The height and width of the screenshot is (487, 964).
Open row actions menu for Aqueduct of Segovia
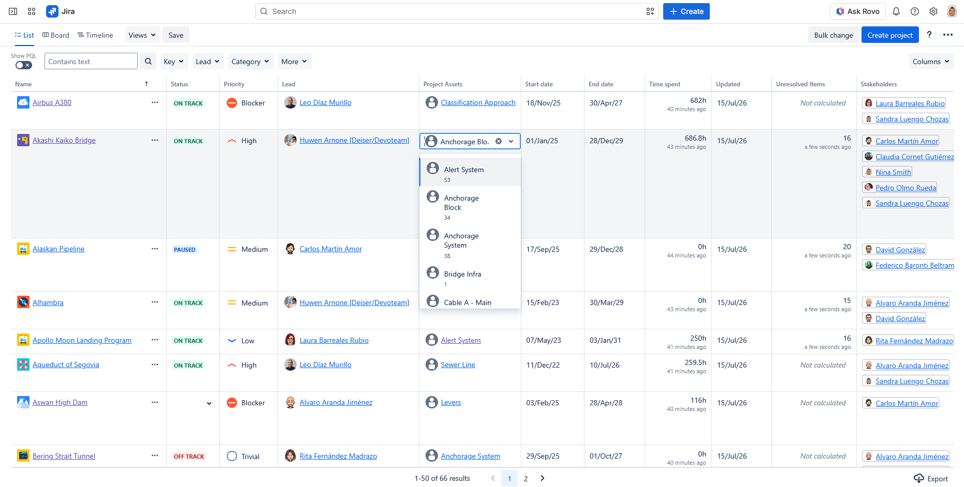(155, 364)
